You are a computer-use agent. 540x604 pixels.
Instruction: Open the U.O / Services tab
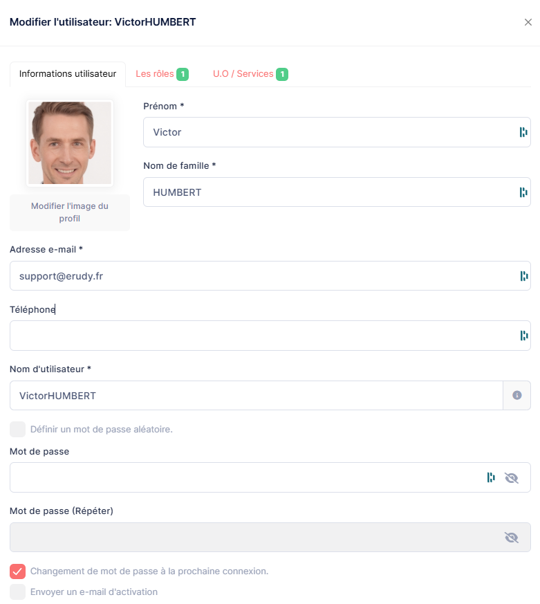pos(250,74)
